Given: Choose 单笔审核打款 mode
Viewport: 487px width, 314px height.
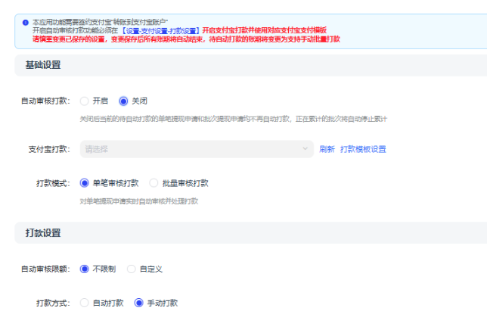Looking at the screenshot, I should pyautogui.click(x=85, y=183).
